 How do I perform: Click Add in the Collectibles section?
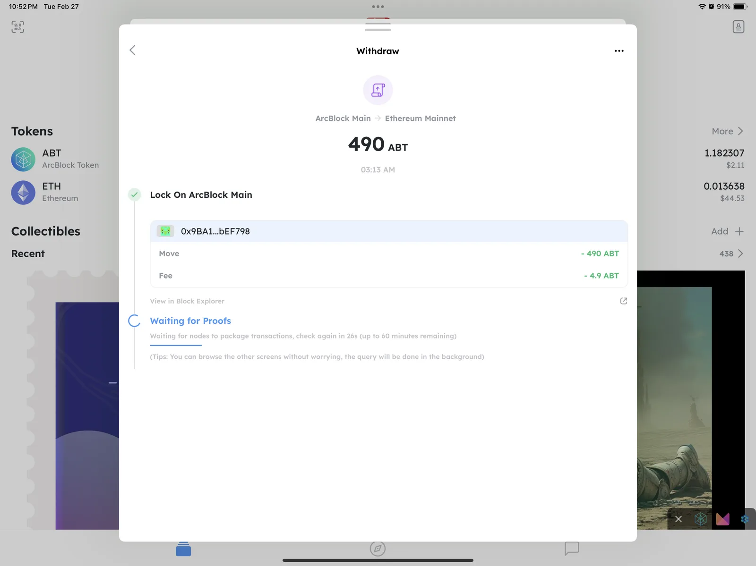pyautogui.click(x=720, y=231)
